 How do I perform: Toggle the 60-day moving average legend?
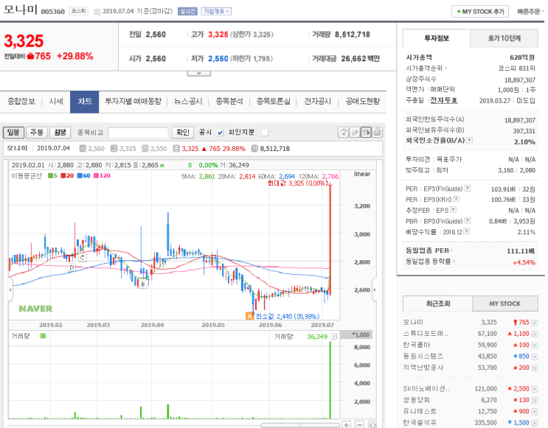point(83,175)
